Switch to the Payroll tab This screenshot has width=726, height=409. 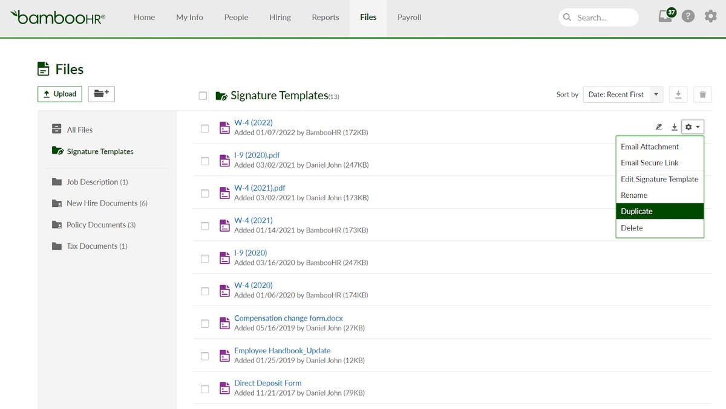pos(409,18)
